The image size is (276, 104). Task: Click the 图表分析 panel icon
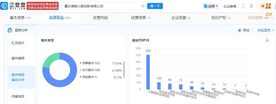click(10, 30)
